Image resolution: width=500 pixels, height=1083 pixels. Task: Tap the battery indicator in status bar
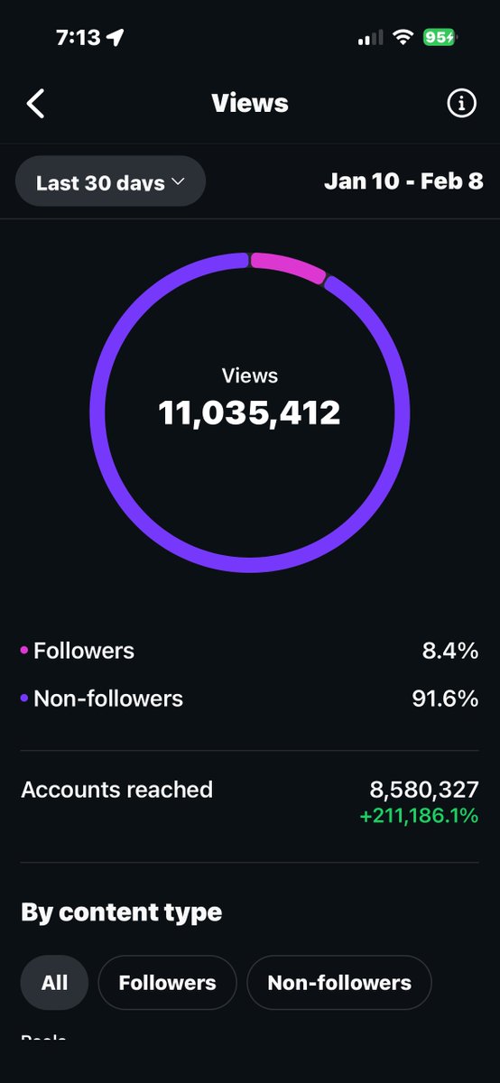440,37
